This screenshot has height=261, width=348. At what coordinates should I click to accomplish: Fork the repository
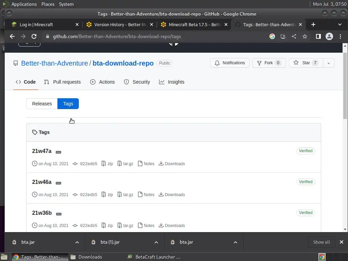[x=269, y=63]
